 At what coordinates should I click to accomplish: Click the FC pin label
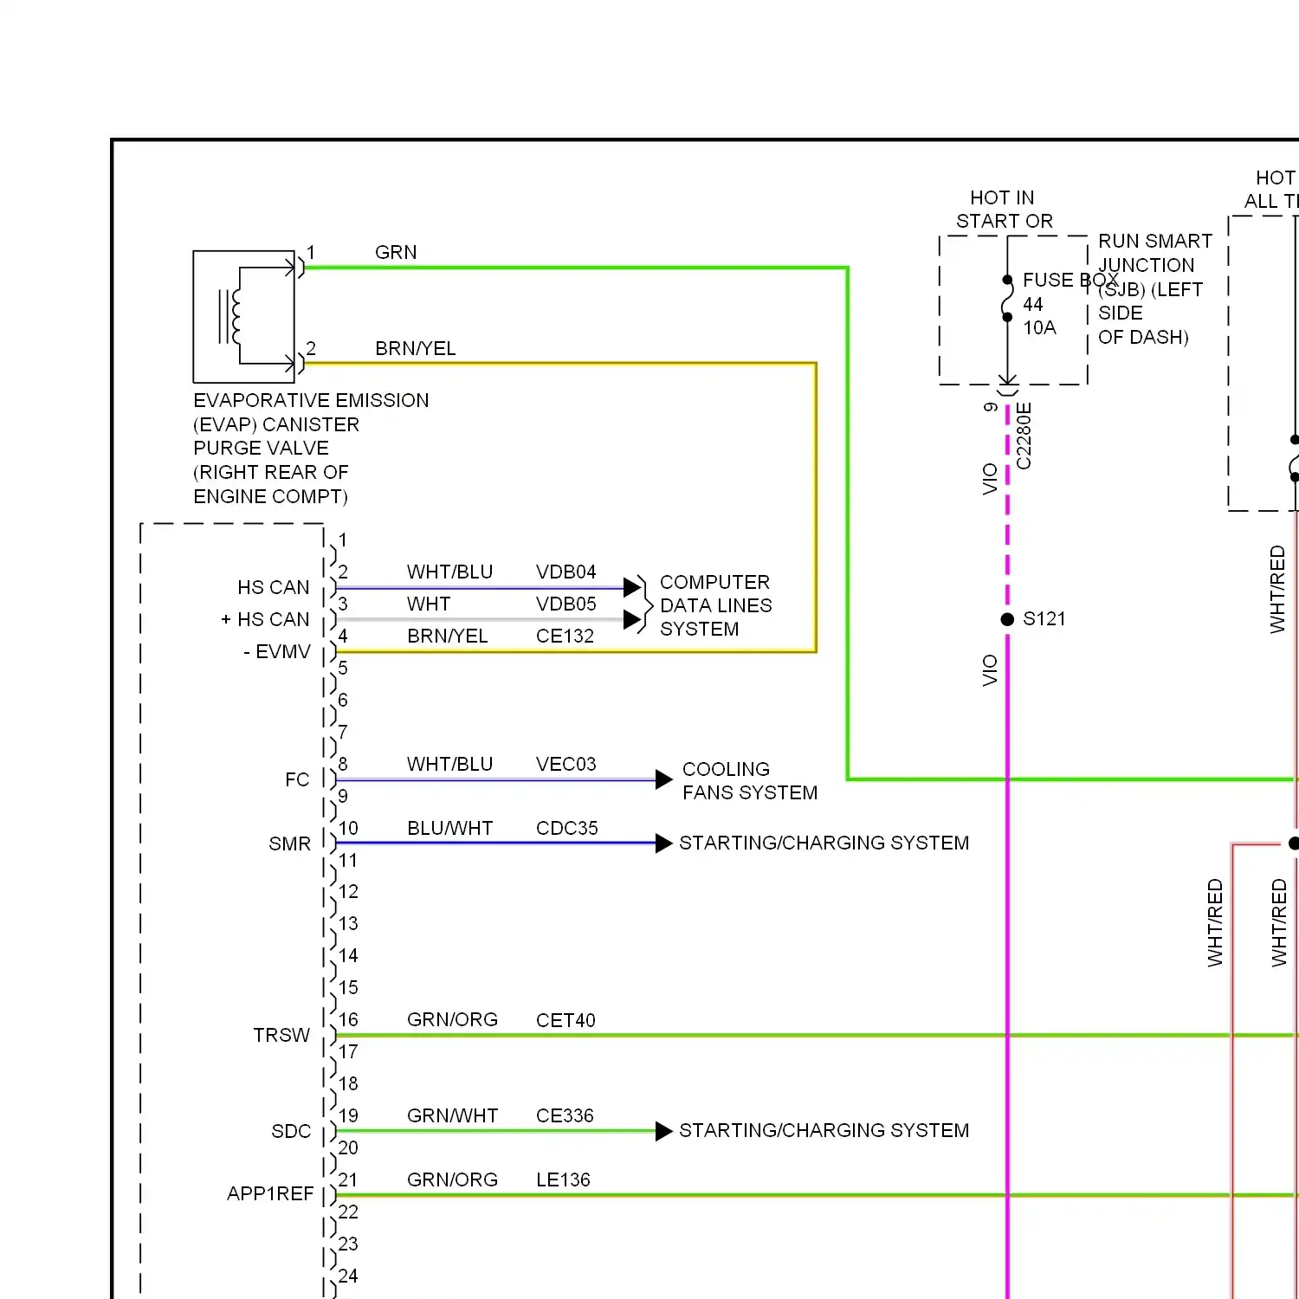click(297, 780)
